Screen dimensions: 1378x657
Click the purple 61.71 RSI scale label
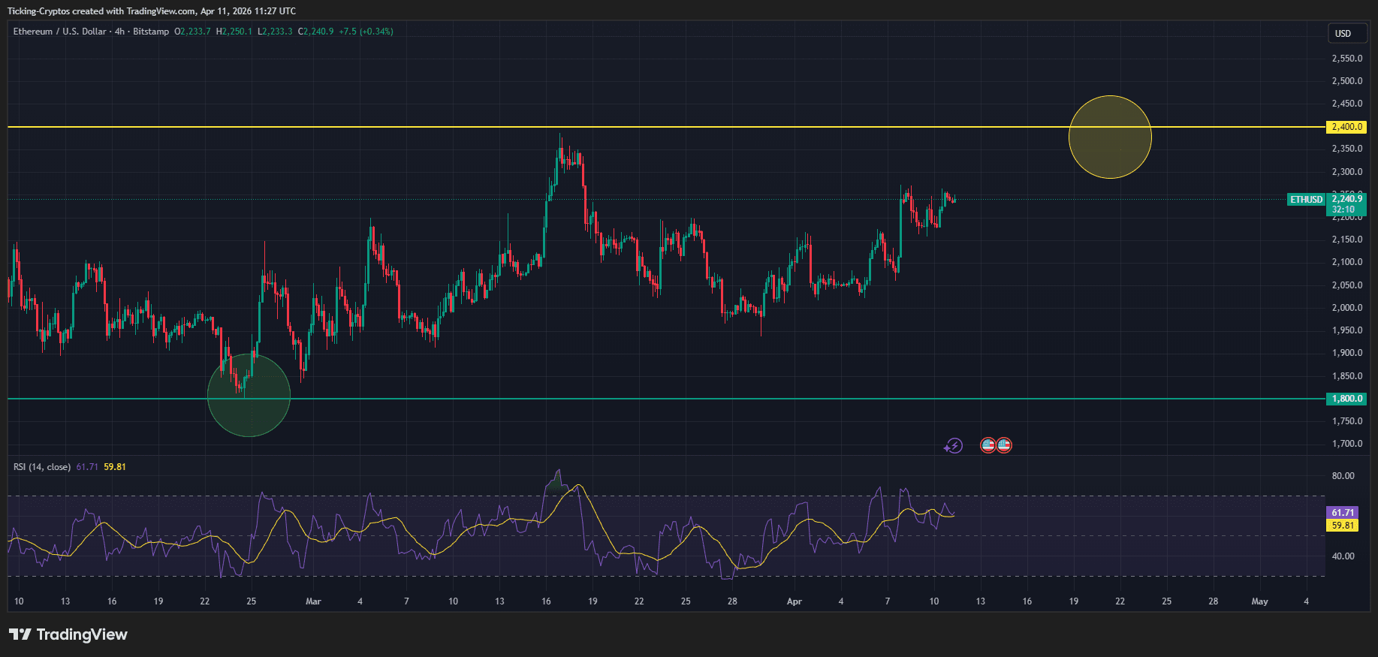(1342, 512)
